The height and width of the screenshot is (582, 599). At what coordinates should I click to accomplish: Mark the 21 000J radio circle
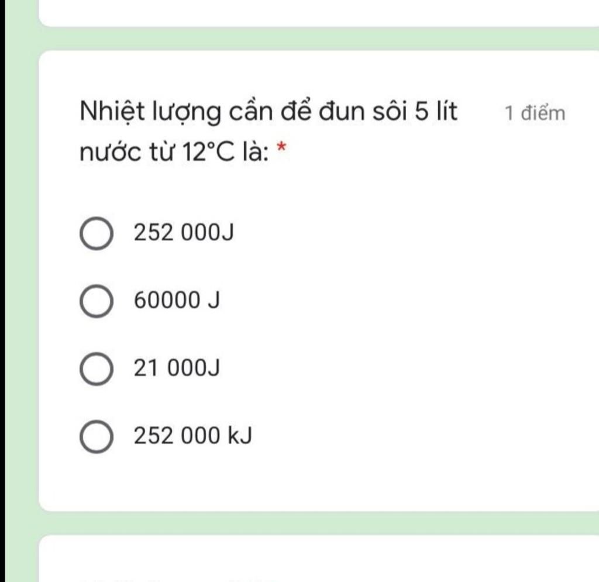[x=97, y=369]
